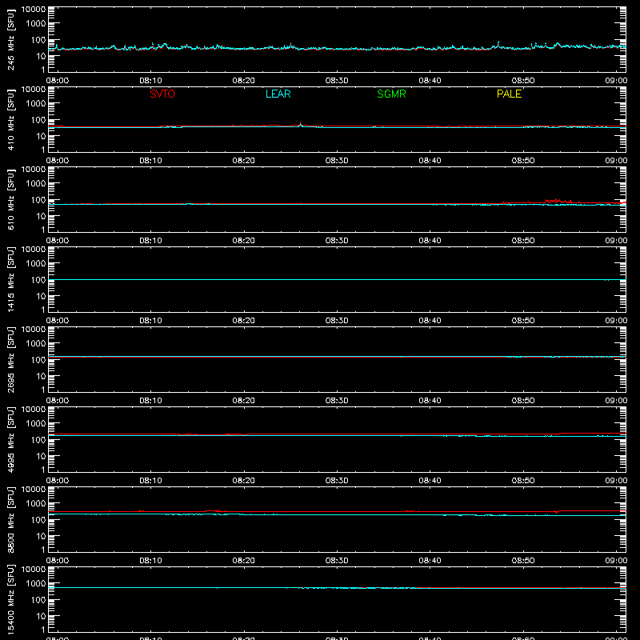Click the 1000 tick label on 410 MHz panel
This screenshot has height=640, width=640.
click(x=36, y=104)
